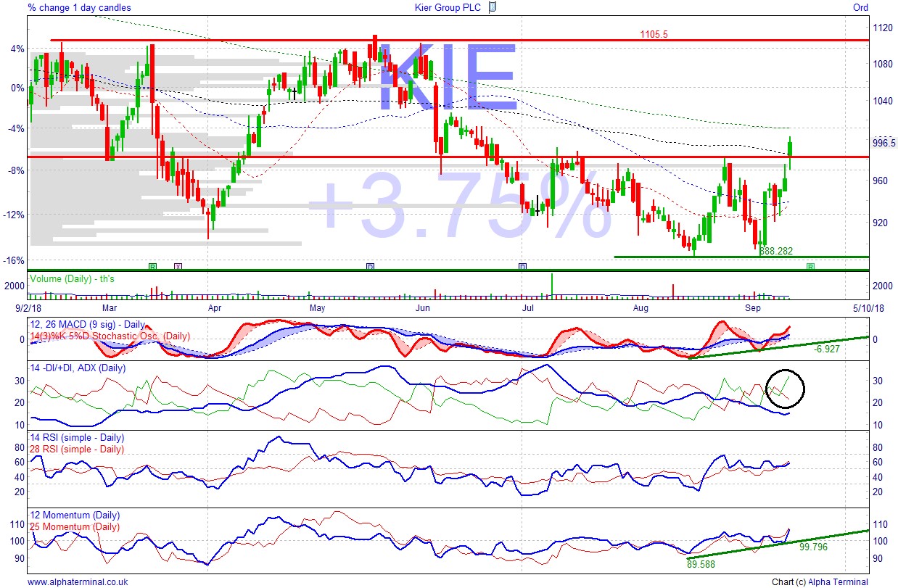
Task: Click the '12 Momentum (Daily)' label
Action: (74, 516)
